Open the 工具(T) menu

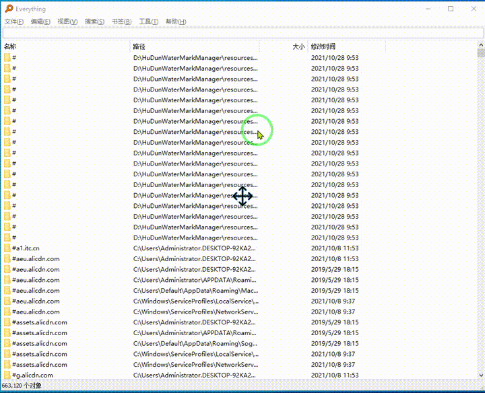(148, 22)
